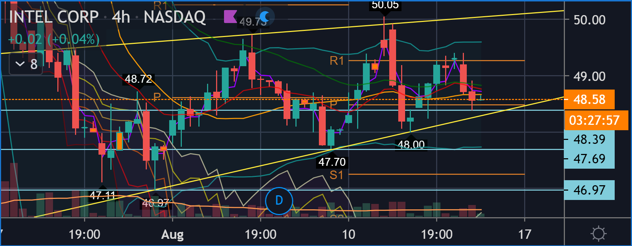Click the 48.00 low price marker
Screen dimensions: 632x246
(411, 145)
